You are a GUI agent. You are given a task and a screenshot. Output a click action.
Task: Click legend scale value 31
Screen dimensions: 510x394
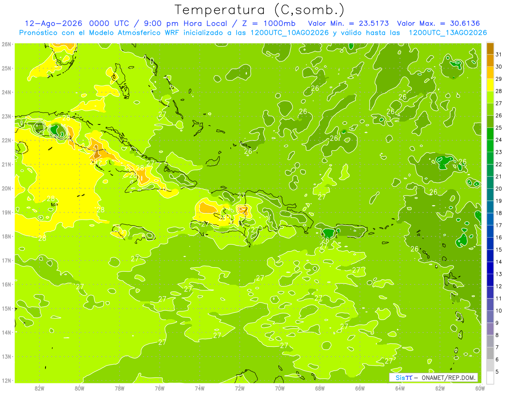pyautogui.click(x=499, y=55)
